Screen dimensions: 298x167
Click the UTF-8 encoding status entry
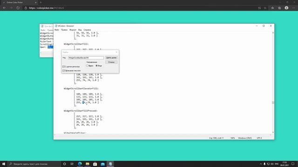(259, 138)
